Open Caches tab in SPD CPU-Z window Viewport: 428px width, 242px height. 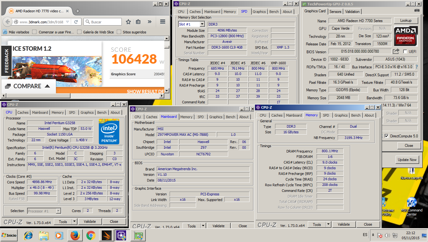(195, 12)
